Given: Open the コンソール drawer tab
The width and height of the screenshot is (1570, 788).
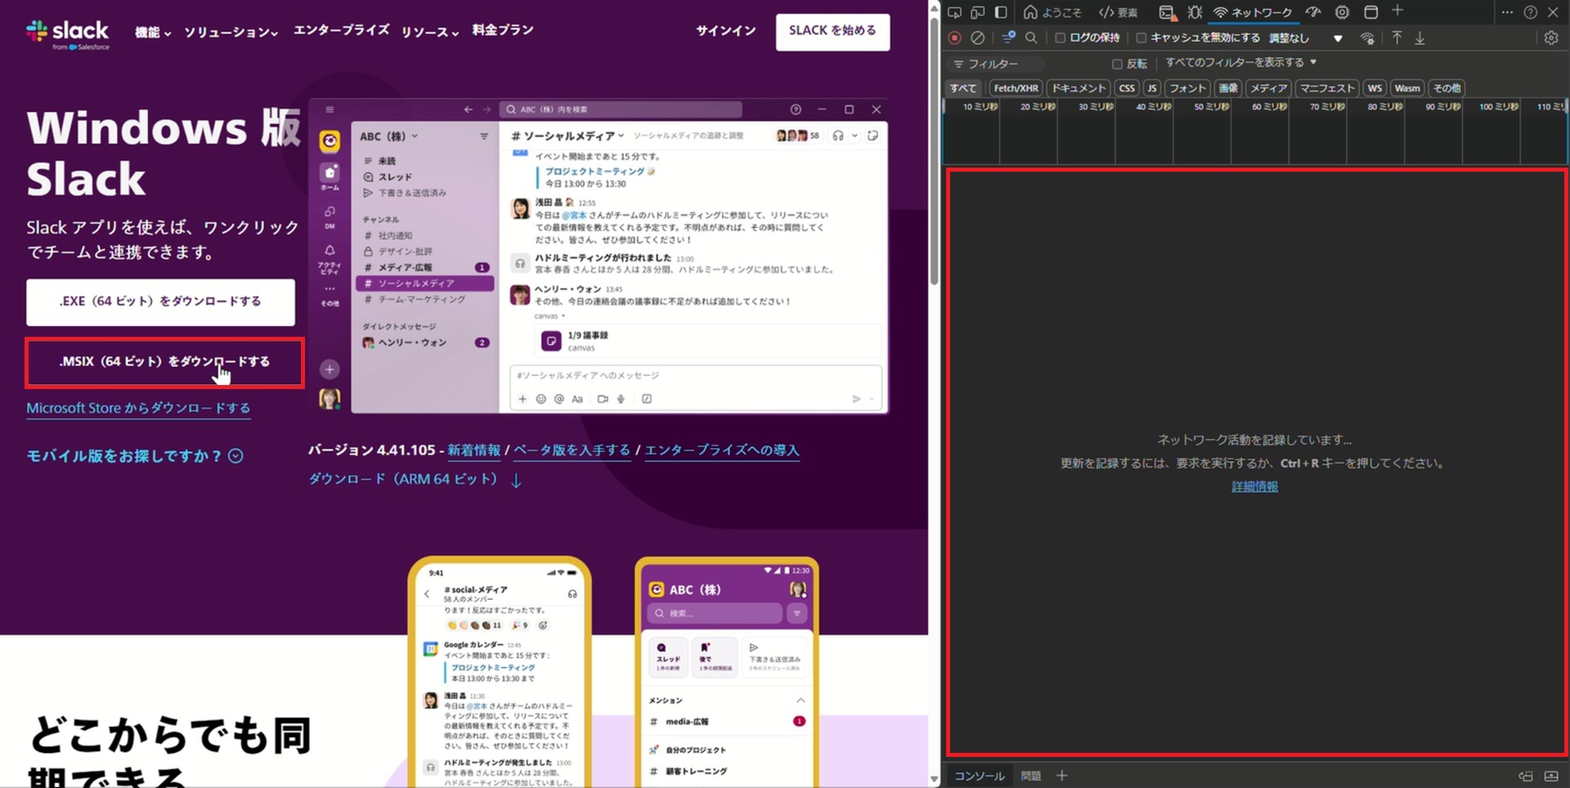Looking at the screenshot, I should (979, 776).
